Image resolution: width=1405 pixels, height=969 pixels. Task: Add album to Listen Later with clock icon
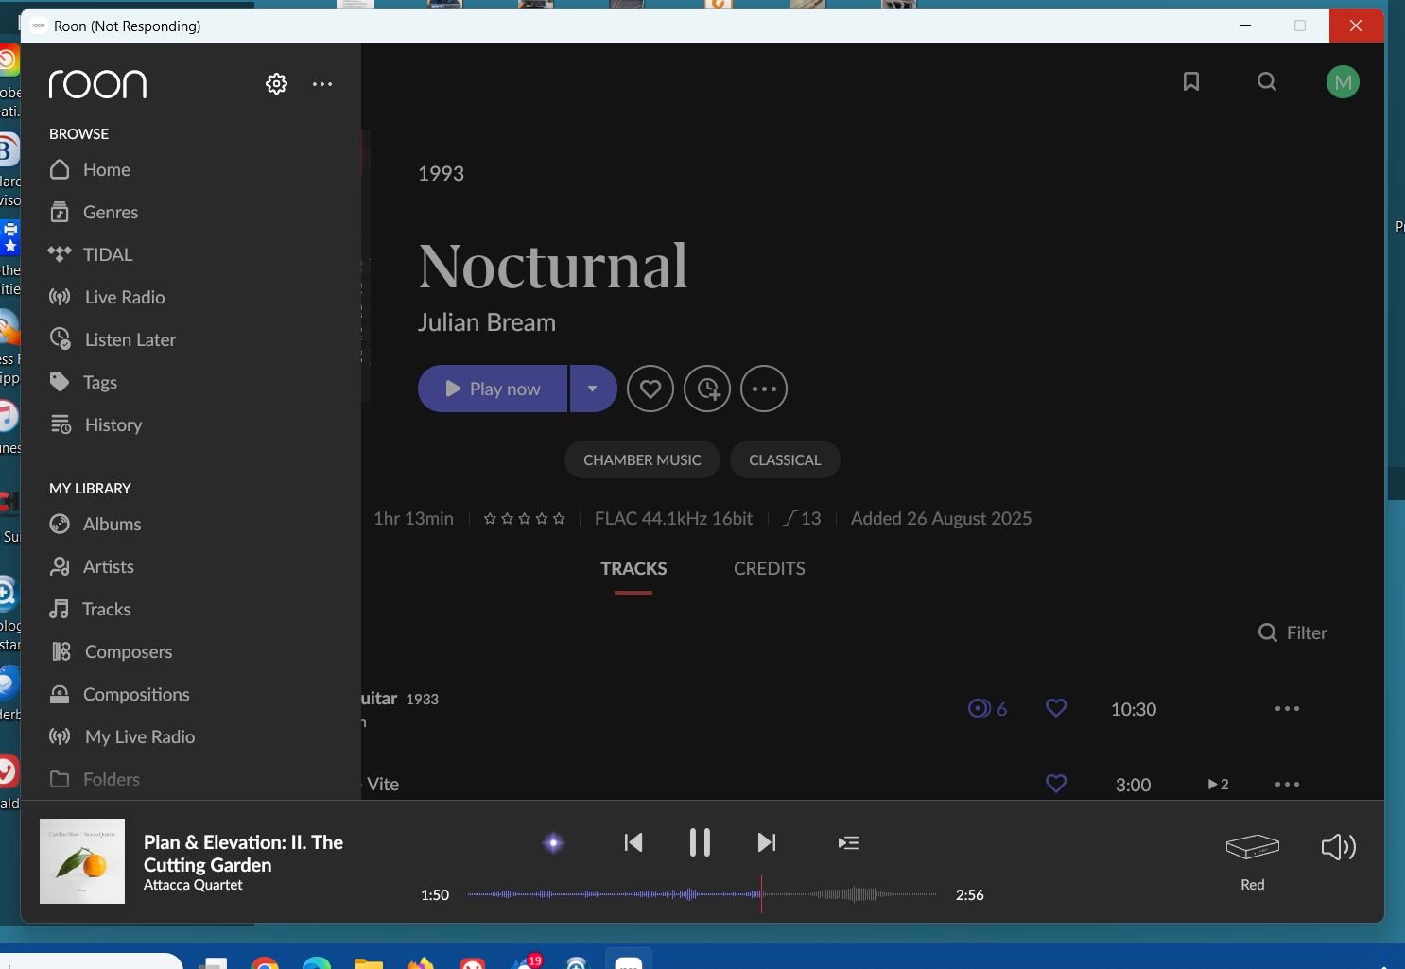coord(707,389)
